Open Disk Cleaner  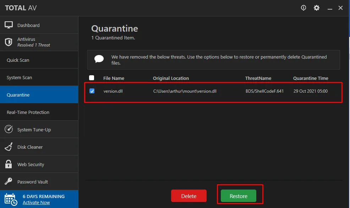pos(39,147)
